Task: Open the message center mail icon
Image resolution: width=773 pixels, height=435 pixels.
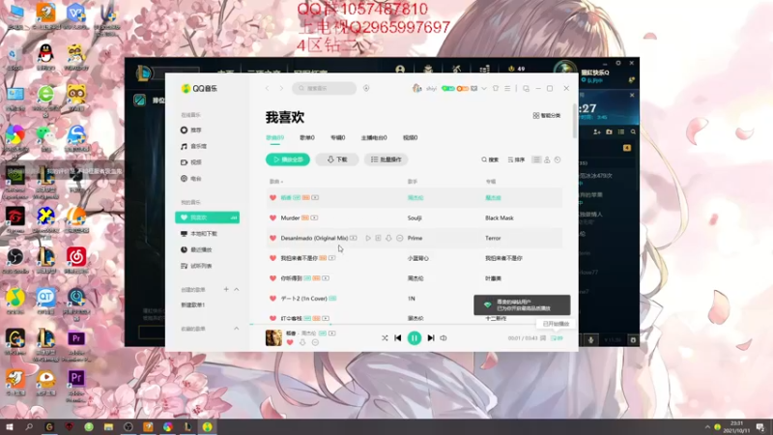Action: (x=474, y=88)
